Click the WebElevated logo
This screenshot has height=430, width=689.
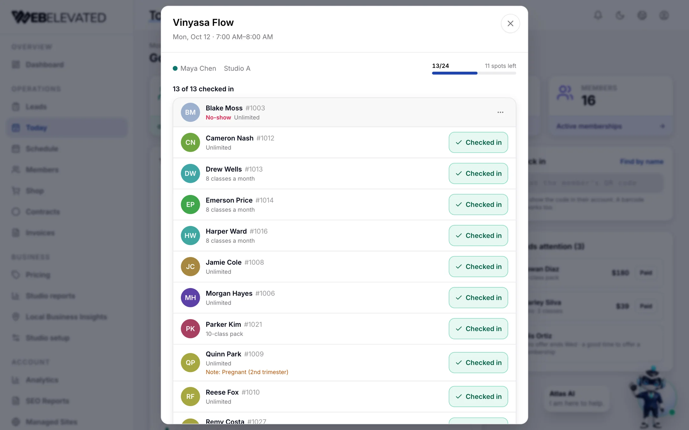[x=59, y=17]
